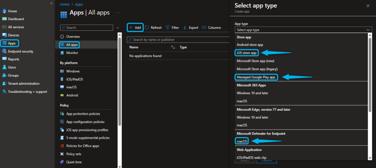This screenshot has width=376, height=168.
Task: Focus the Apps menu Search field
Action: [x=87, y=28]
